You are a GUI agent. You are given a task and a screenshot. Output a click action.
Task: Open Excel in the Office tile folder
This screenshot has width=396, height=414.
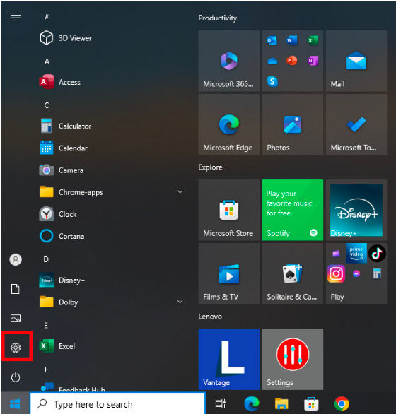313,40
